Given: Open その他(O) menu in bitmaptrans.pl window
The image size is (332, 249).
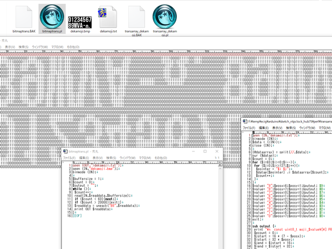Looking at the screenshot, I should click(159, 158).
